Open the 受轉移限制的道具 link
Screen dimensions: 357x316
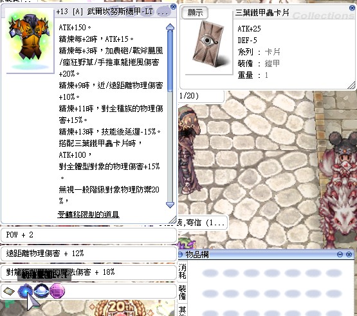coord(88,214)
